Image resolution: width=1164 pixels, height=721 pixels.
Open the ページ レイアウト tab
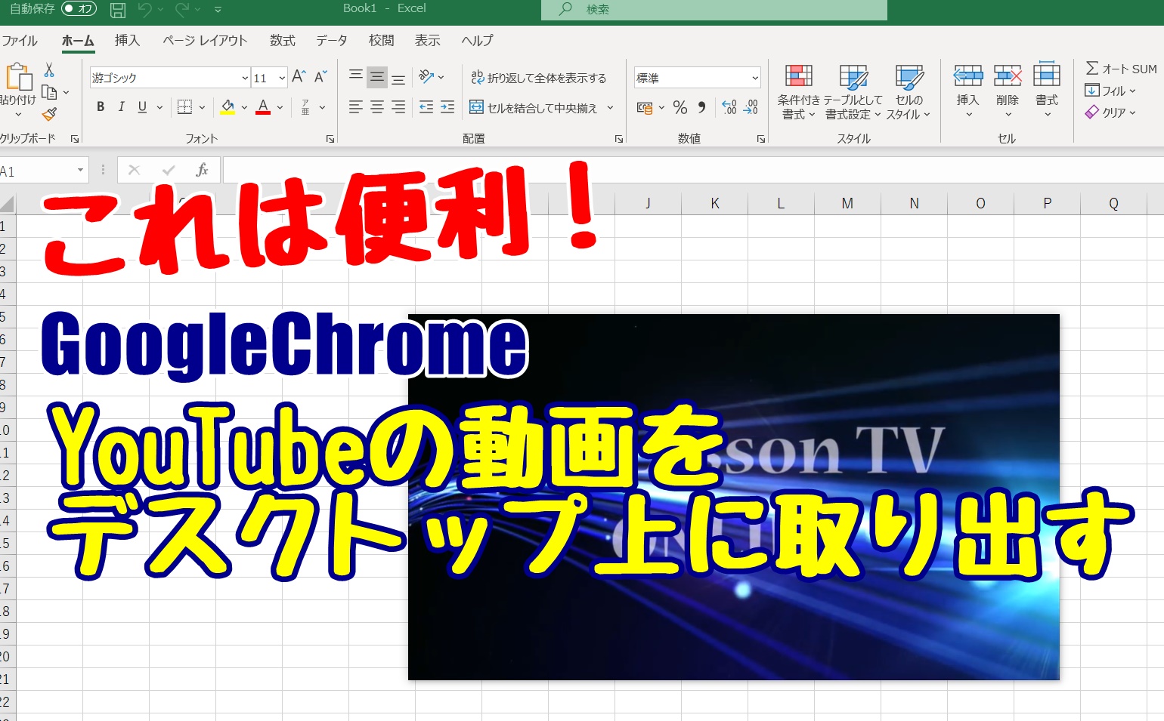pyautogui.click(x=205, y=41)
